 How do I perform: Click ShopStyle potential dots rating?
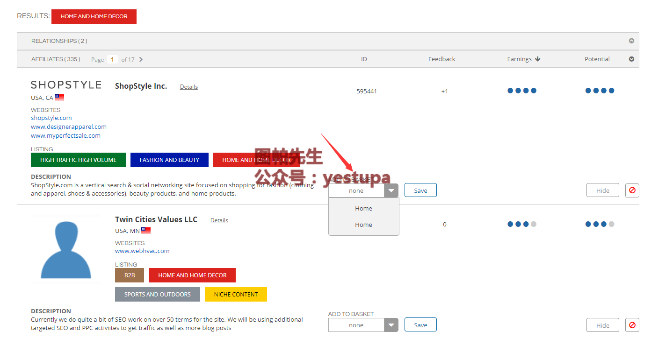[600, 91]
